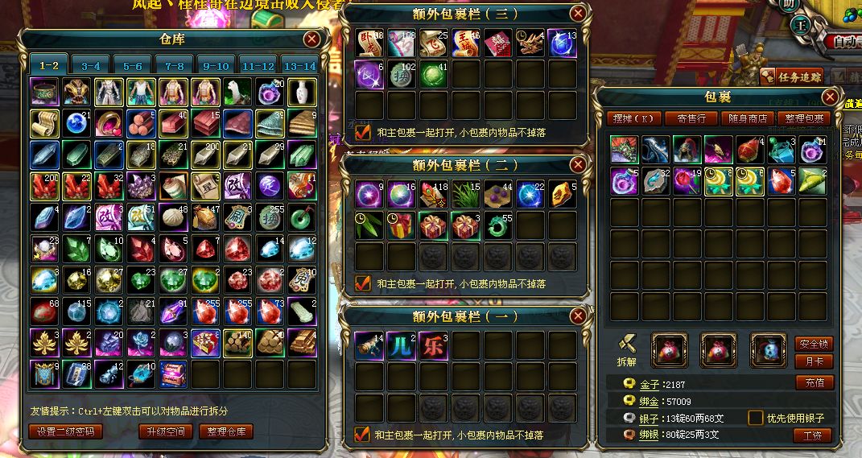Switch to warehouse tab 3-4
Screen dimensions: 862x458
91,65
